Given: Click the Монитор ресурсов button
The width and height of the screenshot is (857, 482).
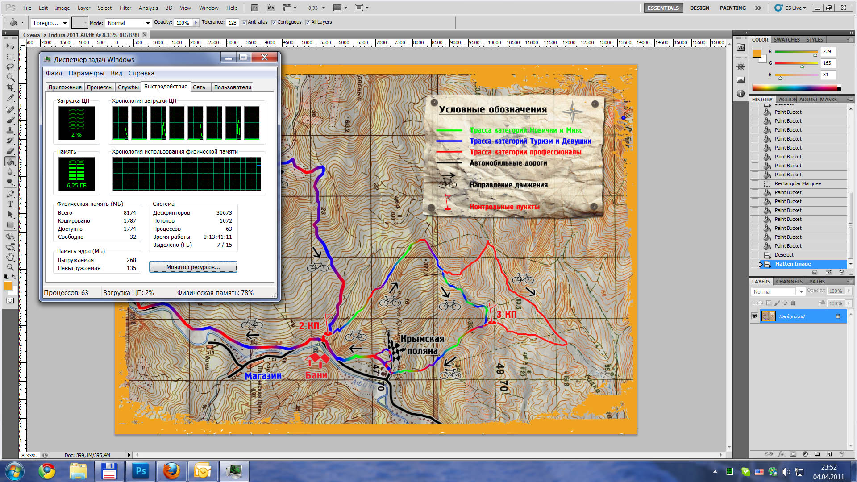Looking at the screenshot, I should 193,267.
